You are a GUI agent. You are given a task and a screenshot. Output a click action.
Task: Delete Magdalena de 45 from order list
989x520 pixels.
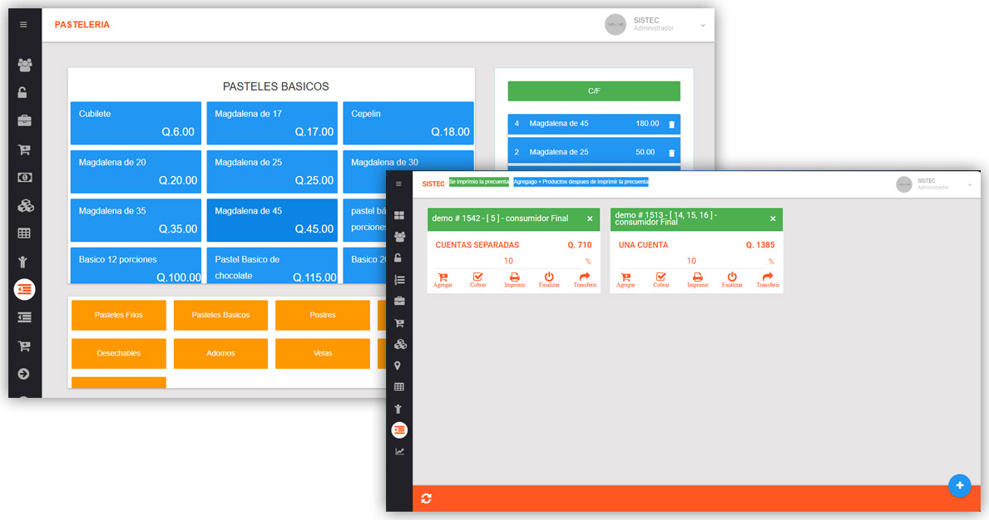(x=672, y=125)
